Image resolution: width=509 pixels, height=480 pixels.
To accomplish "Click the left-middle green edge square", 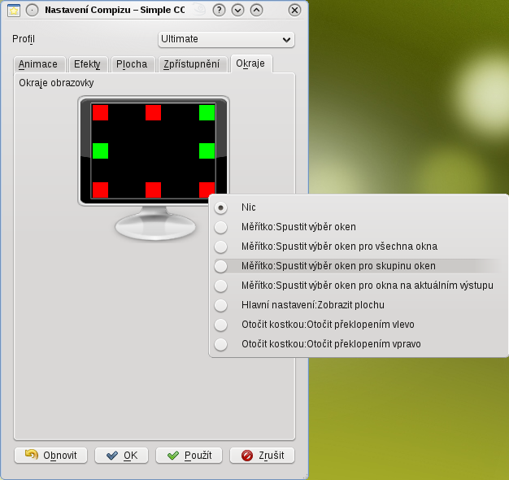I will pyautogui.click(x=100, y=151).
